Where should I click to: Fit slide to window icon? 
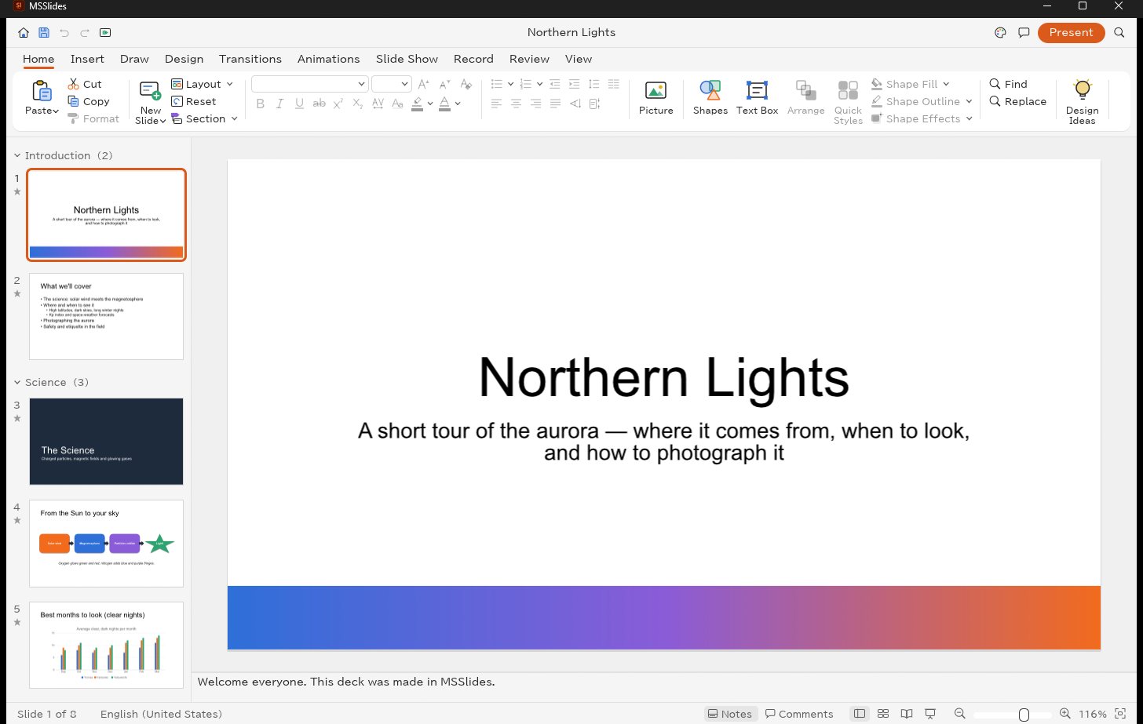[1120, 714]
